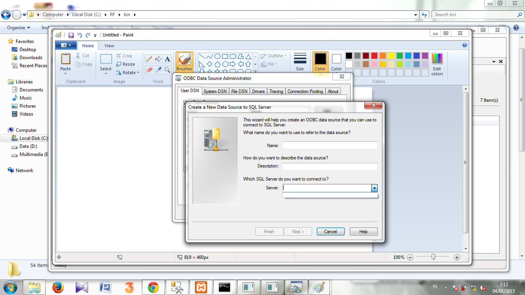
Task: Click the Server combo box text field
Action: (326, 188)
